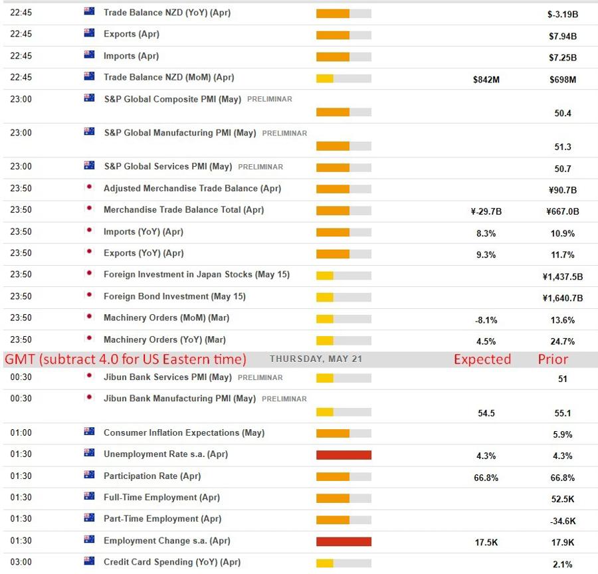Click red impact bar for Unemployment Rate s.a.
Screen dimensions: 598x574
344,455
